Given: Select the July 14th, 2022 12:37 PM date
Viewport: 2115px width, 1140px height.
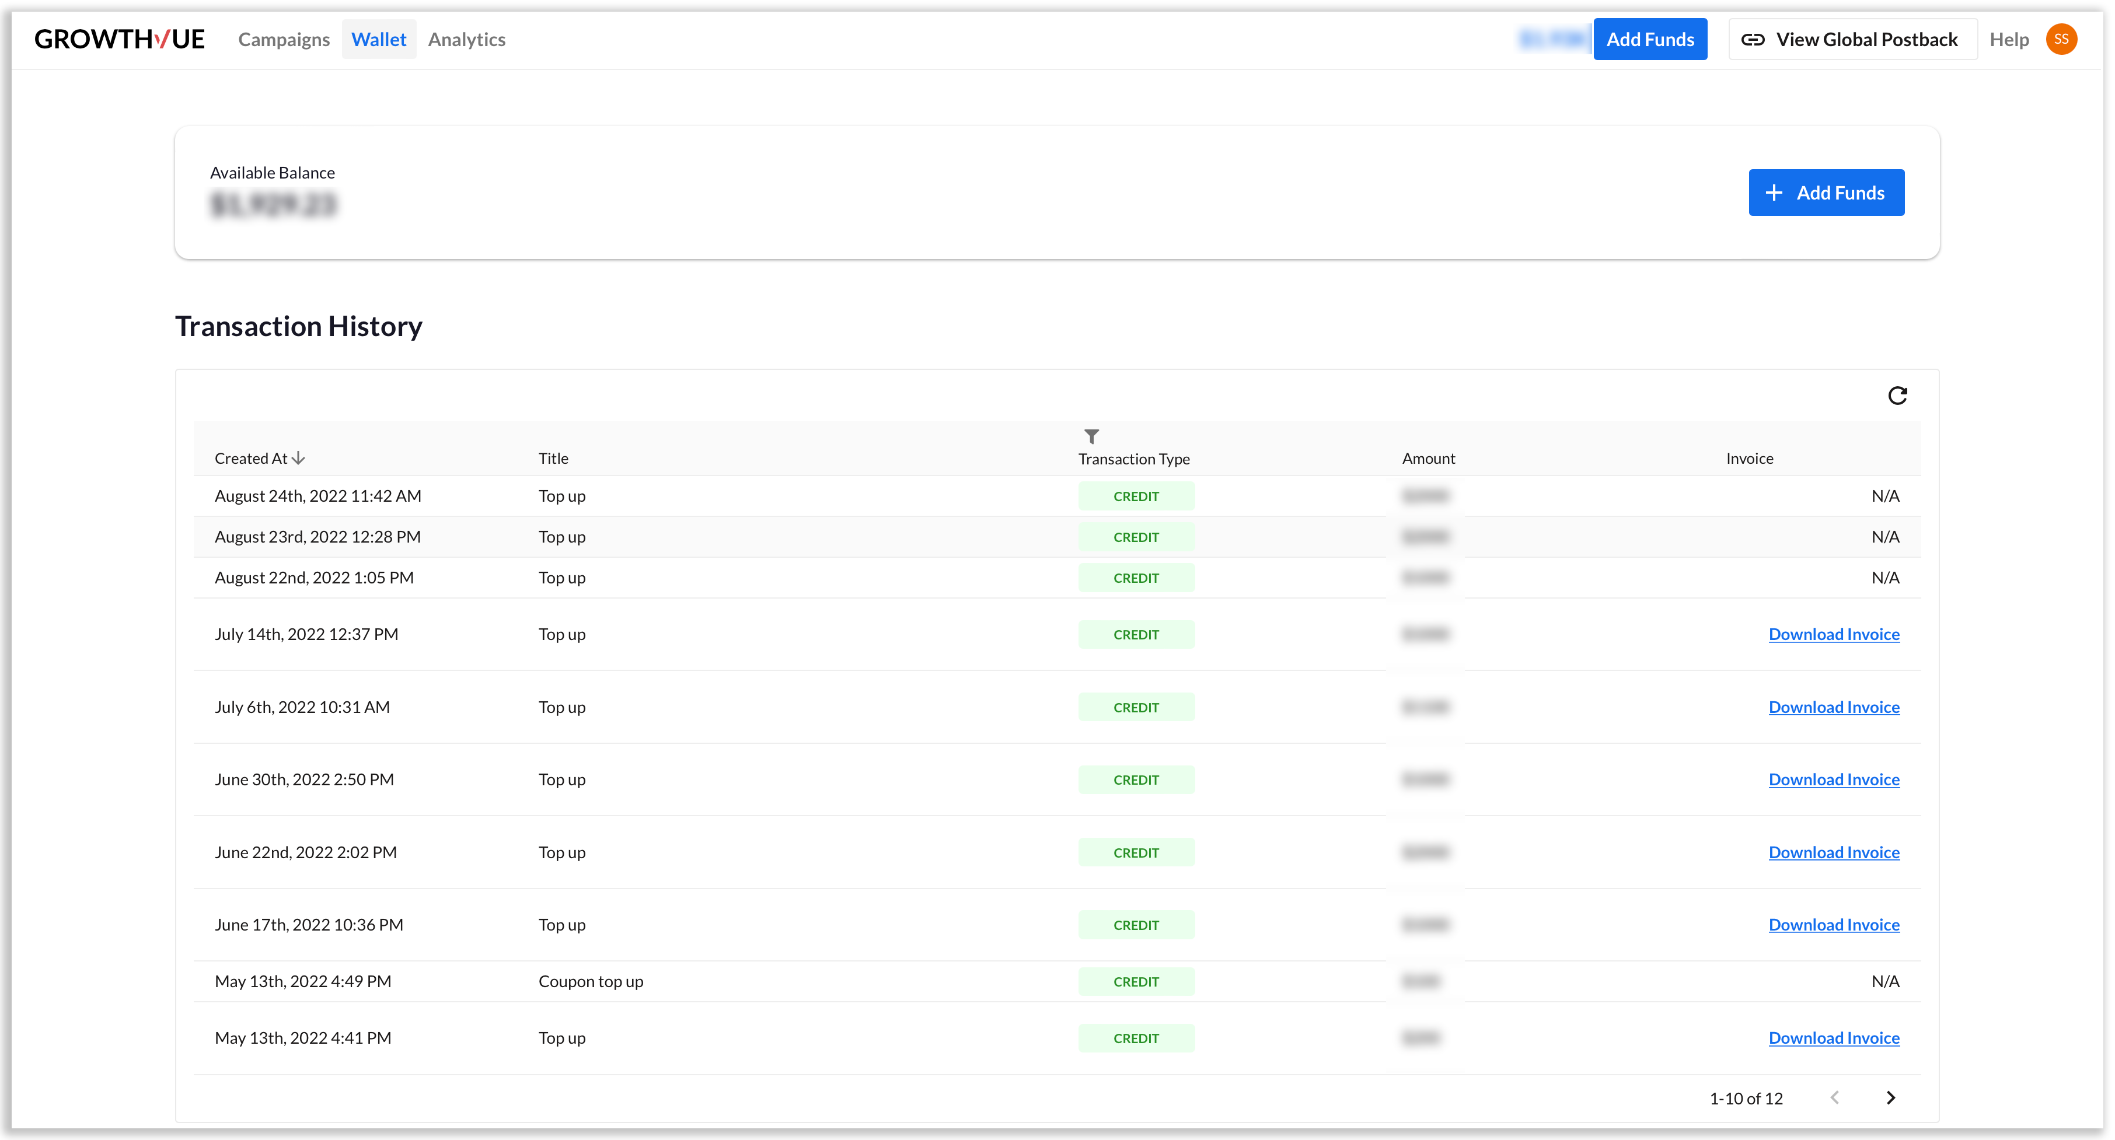Looking at the screenshot, I should pos(306,634).
